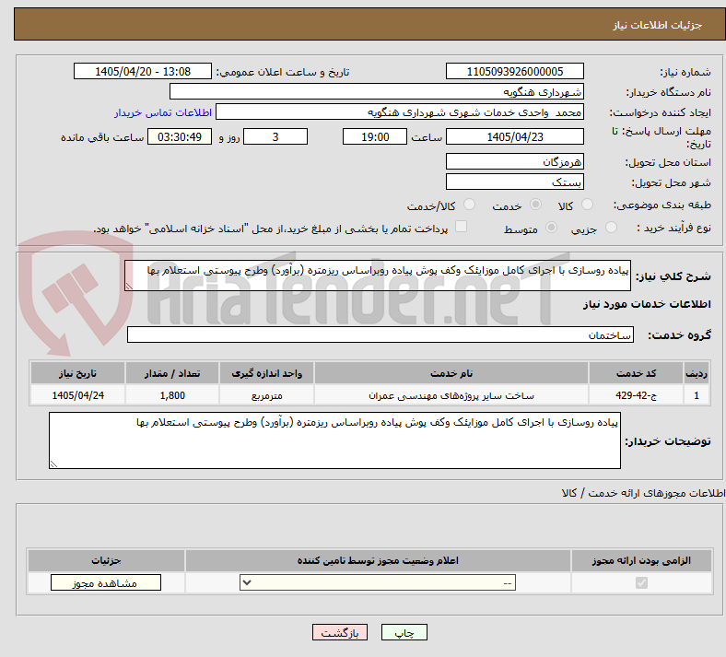Viewport: 726px width, 657px height.
Task: Click the quantity cell 1,800
Action: [x=172, y=395]
